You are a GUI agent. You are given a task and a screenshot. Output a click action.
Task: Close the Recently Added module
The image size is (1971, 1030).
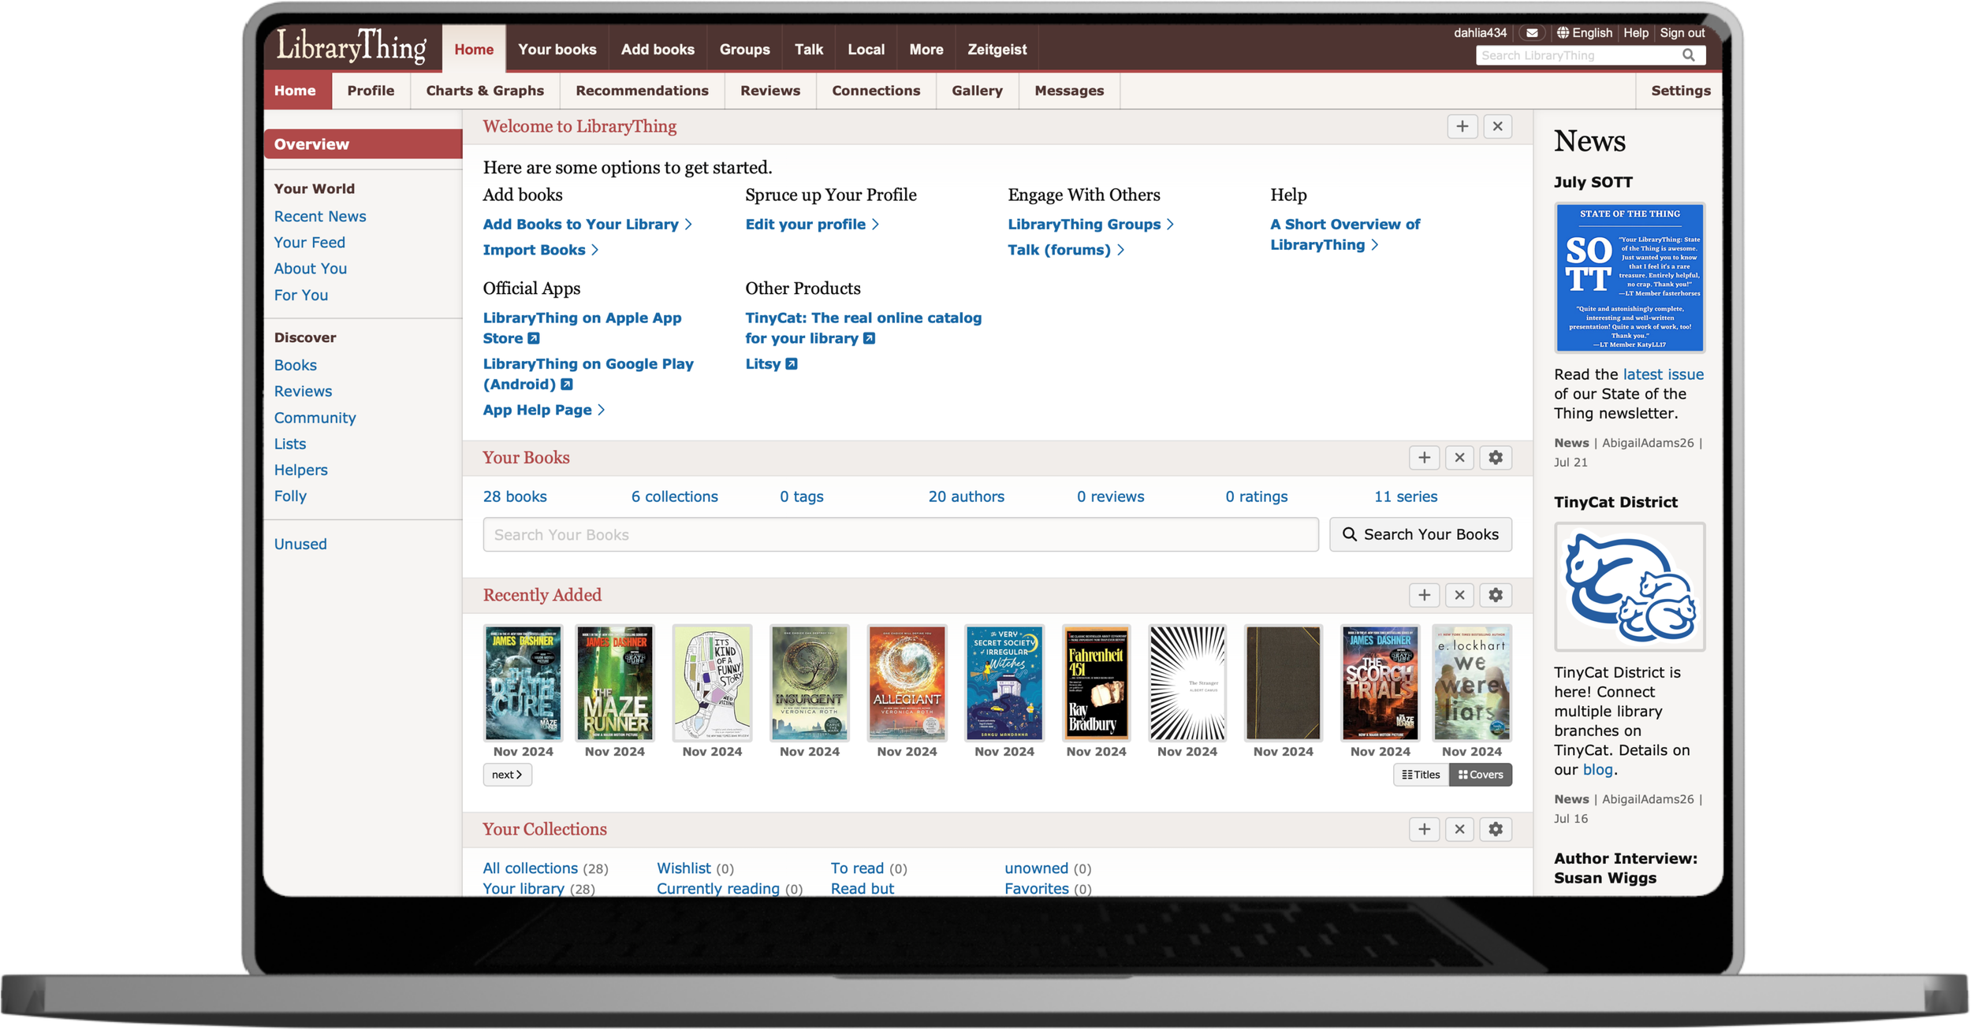coord(1459,595)
